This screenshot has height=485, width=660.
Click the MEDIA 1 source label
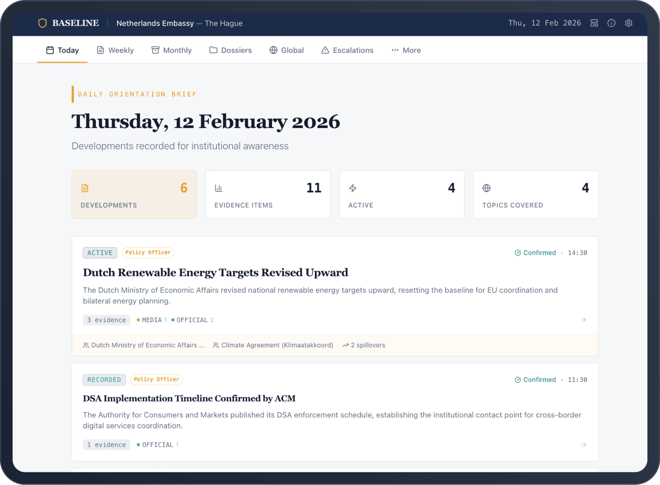152,320
